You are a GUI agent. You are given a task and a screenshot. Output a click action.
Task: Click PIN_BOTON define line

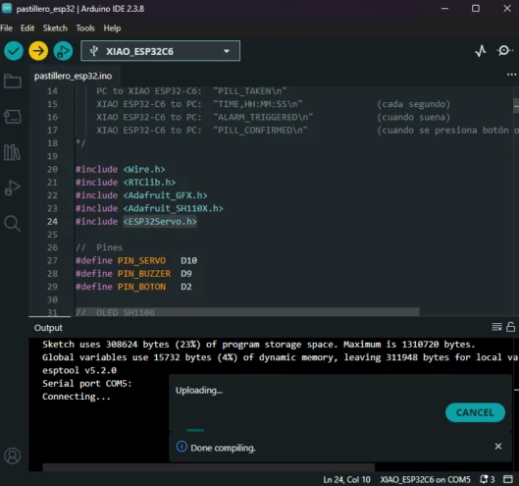[x=133, y=287]
